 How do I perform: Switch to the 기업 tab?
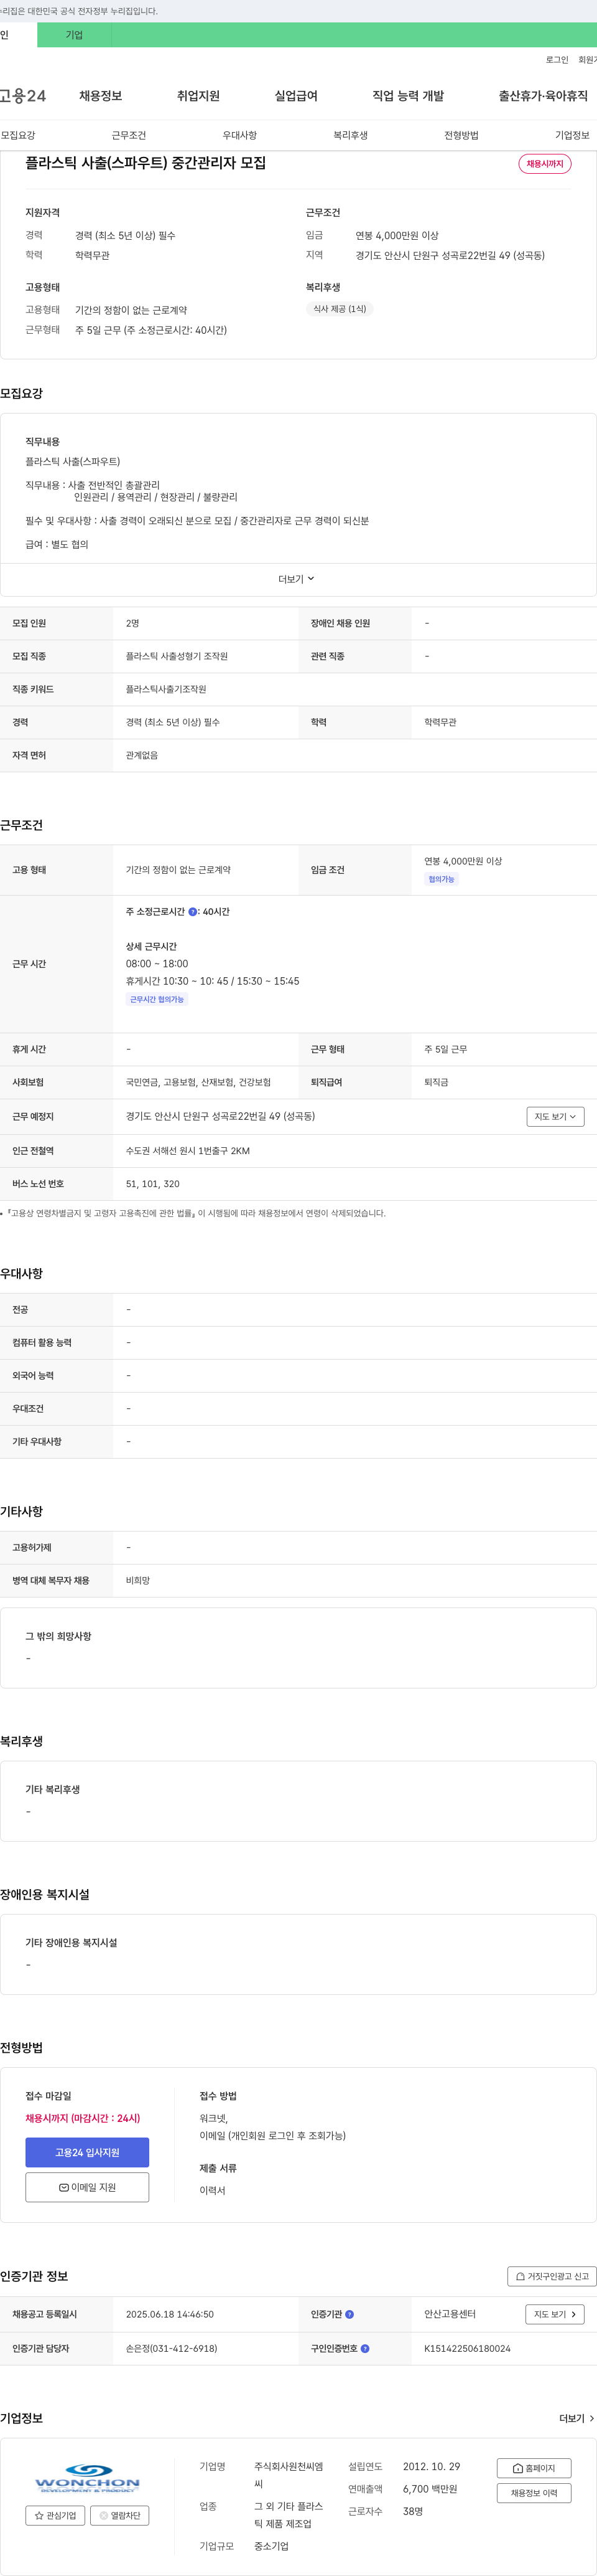pyautogui.click(x=74, y=35)
